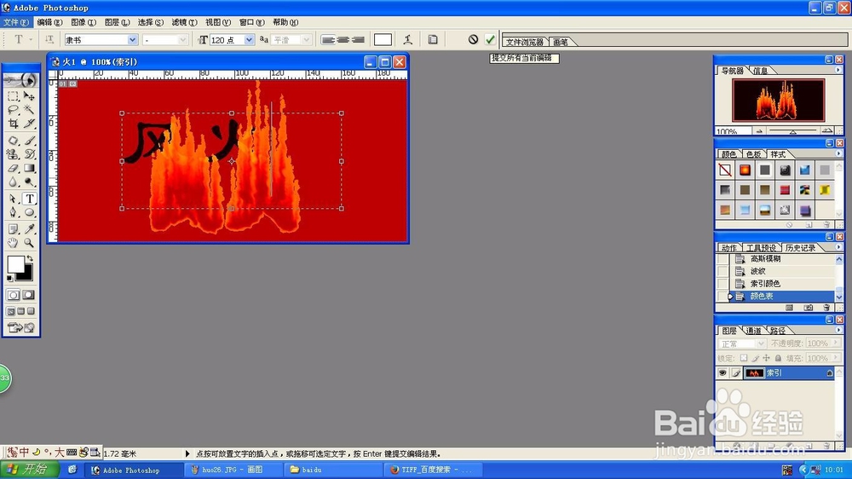Select the Slice tool
Image resolution: width=852 pixels, height=479 pixels.
(x=29, y=124)
